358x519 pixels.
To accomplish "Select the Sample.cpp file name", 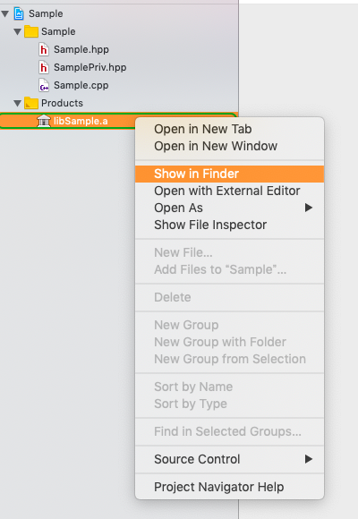I will click(x=81, y=85).
